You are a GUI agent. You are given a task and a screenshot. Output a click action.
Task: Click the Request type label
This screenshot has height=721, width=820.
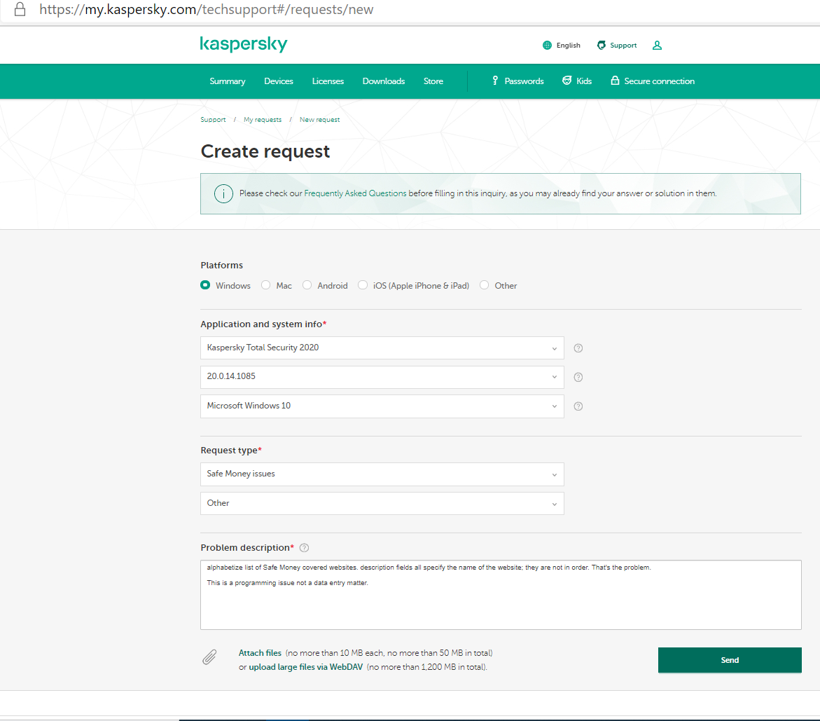click(x=229, y=451)
